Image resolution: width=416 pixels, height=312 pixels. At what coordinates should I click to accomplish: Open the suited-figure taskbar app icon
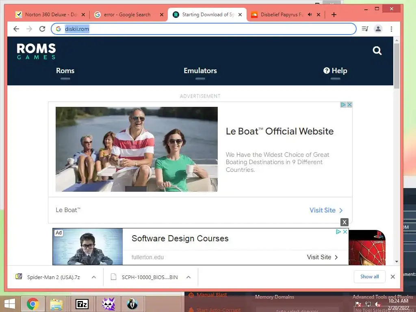point(132,304)
